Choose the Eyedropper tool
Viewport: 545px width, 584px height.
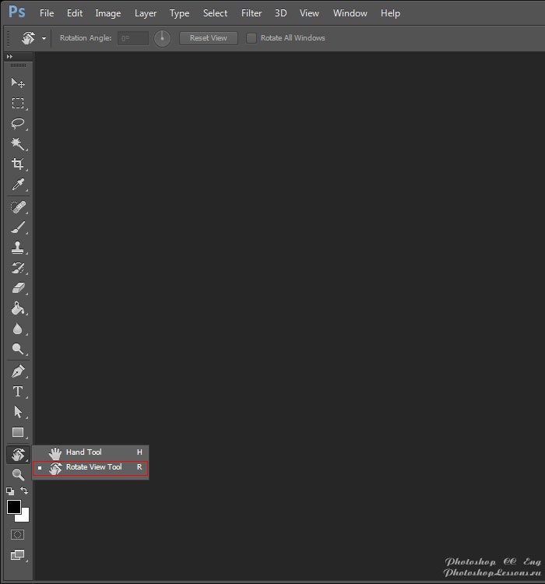click(17, 185)
